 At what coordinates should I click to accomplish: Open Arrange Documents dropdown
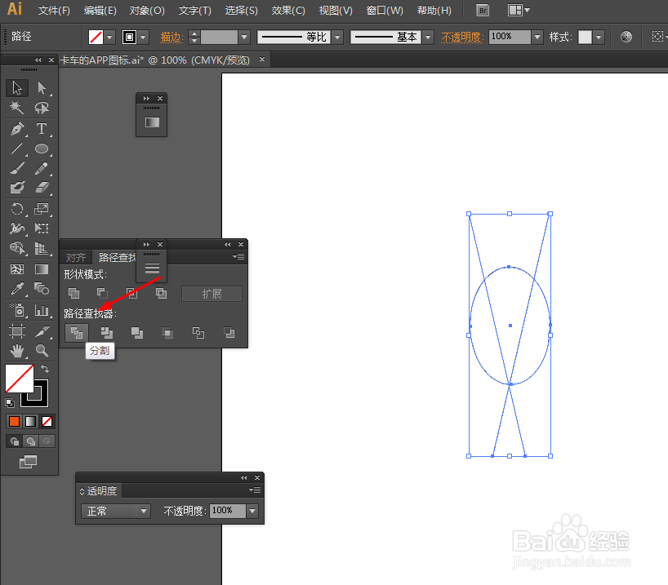coord(519,11)
